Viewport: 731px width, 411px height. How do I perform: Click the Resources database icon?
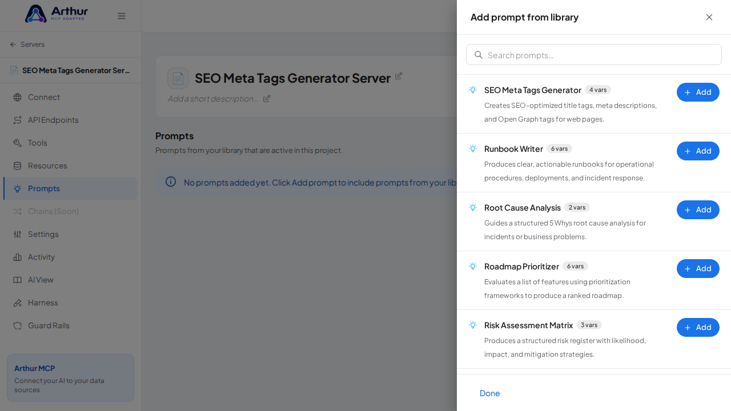pyautogui.click(x=17, y=166)
